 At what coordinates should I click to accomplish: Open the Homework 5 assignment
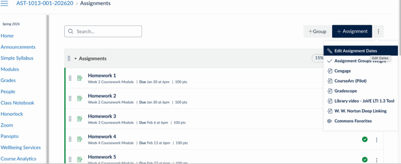point(102,156)
